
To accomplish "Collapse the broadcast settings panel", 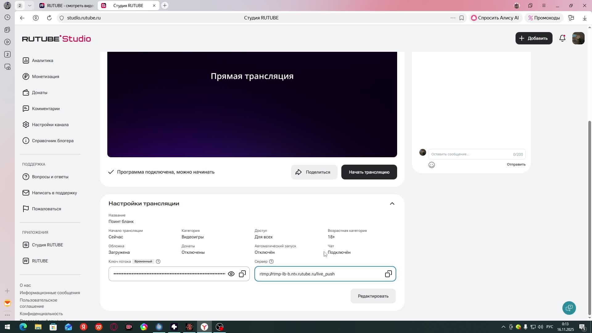I will coord(392,203).
